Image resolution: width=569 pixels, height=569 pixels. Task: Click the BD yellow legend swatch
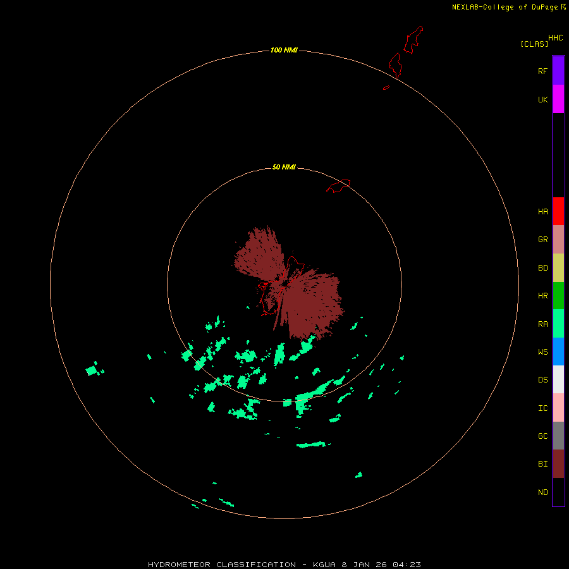coord(558,268)
